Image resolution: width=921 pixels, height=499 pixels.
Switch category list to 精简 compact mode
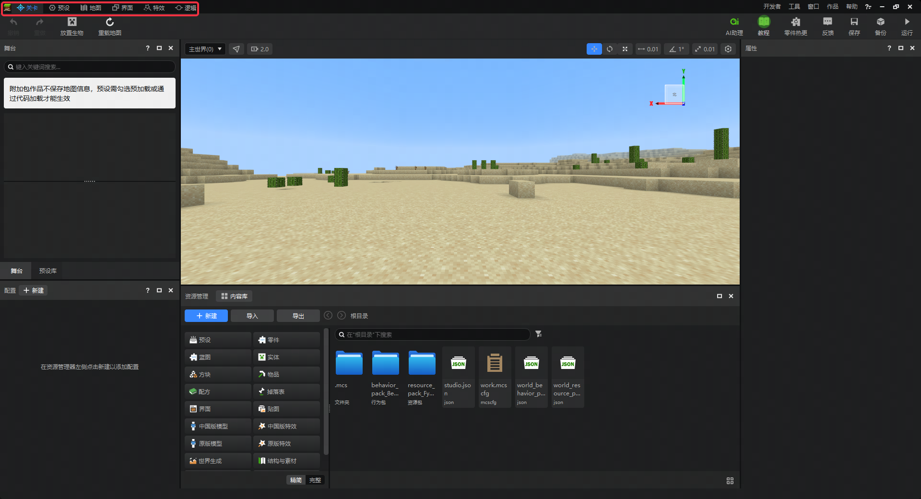[x=296, y=480]
